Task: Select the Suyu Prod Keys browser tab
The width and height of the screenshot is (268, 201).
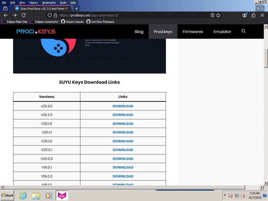Action: click(41, 8)
